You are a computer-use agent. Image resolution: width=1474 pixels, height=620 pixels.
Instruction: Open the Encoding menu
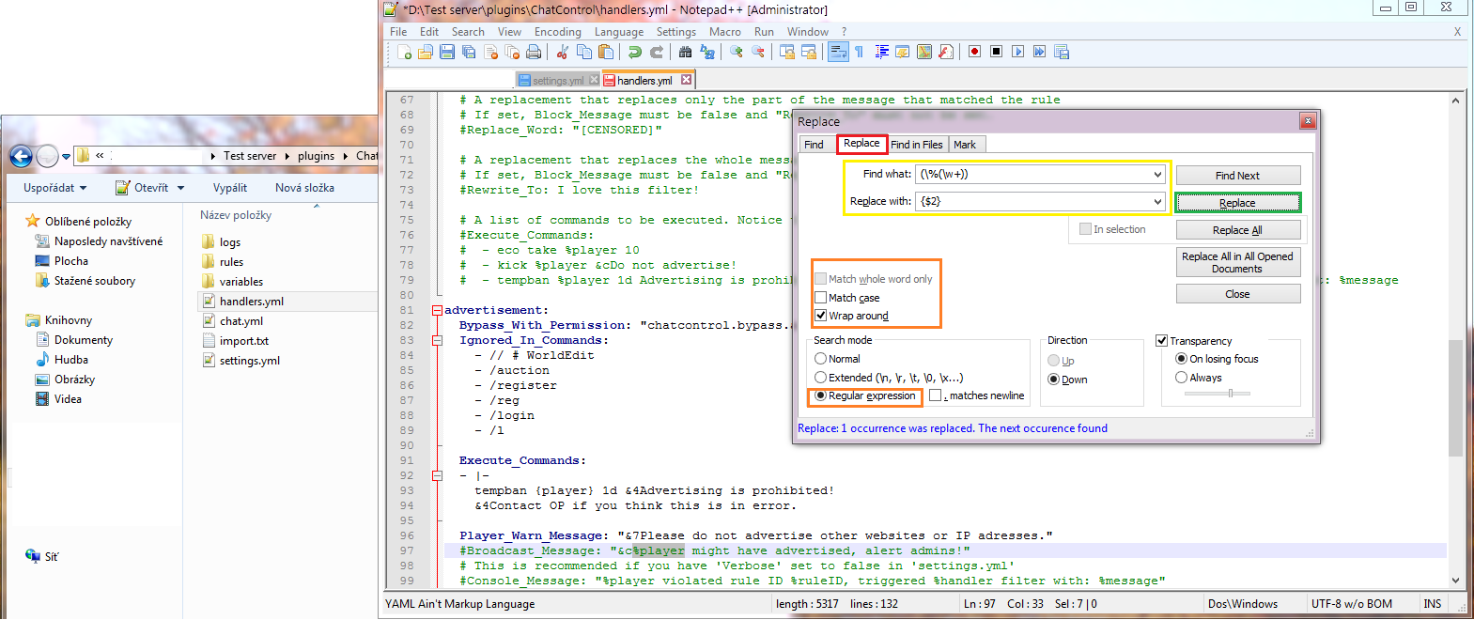point(557,32)
